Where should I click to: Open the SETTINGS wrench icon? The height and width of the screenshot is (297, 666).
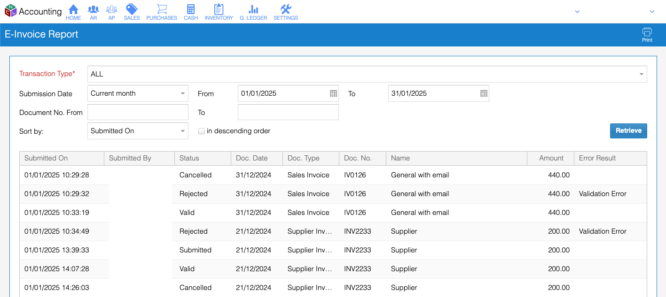286,11
